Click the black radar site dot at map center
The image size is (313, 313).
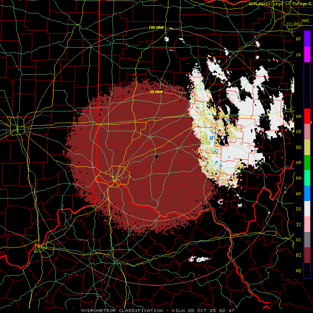click(156, 156)
